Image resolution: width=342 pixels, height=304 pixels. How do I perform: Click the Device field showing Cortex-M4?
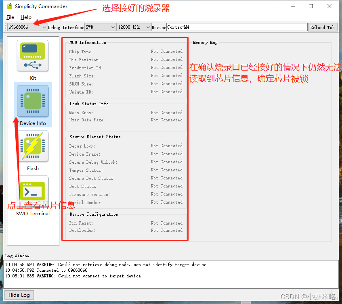coord(237,27)
